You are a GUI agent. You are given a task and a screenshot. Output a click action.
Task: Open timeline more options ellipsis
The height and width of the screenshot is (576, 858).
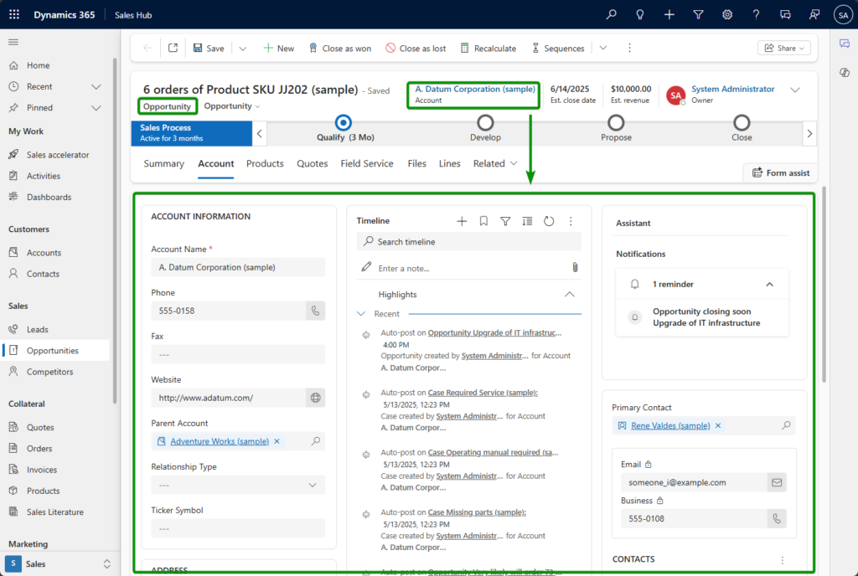tap(571, 221)
